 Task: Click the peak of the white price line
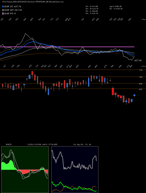click(x=26, y=33)
